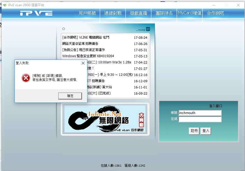
Task: Open the 現已恢復正常運作 system announcement
Action: tap(84, 50)
